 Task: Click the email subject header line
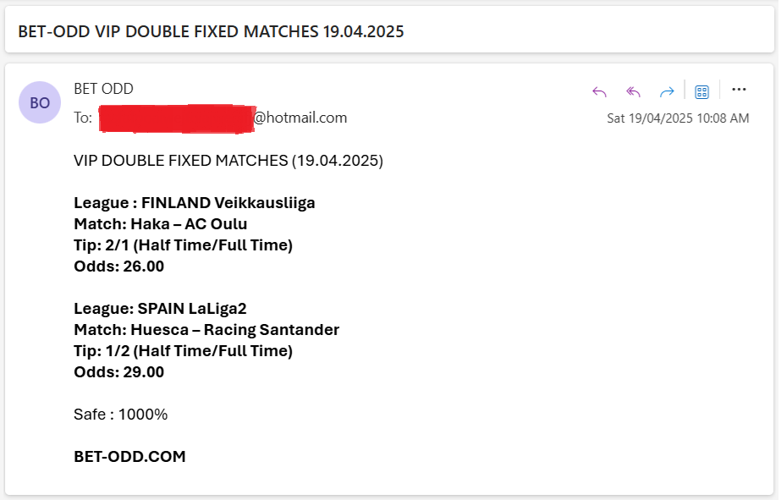[x=212, y=32]
